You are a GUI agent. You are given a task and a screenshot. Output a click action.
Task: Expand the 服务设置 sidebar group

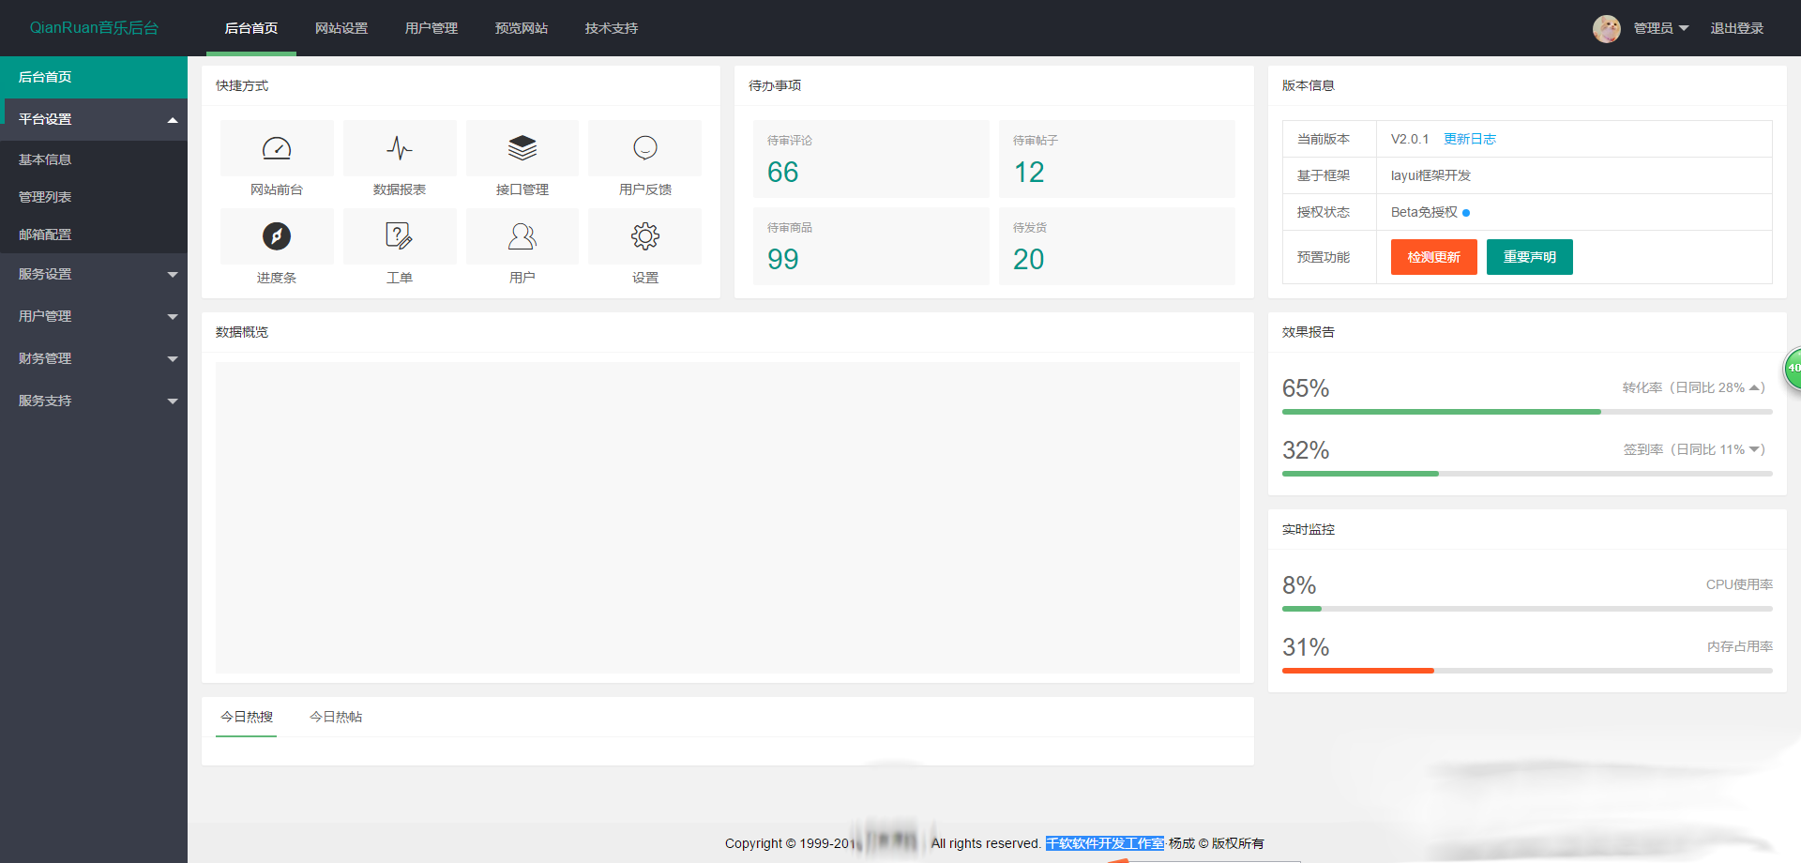coord(94,274)
